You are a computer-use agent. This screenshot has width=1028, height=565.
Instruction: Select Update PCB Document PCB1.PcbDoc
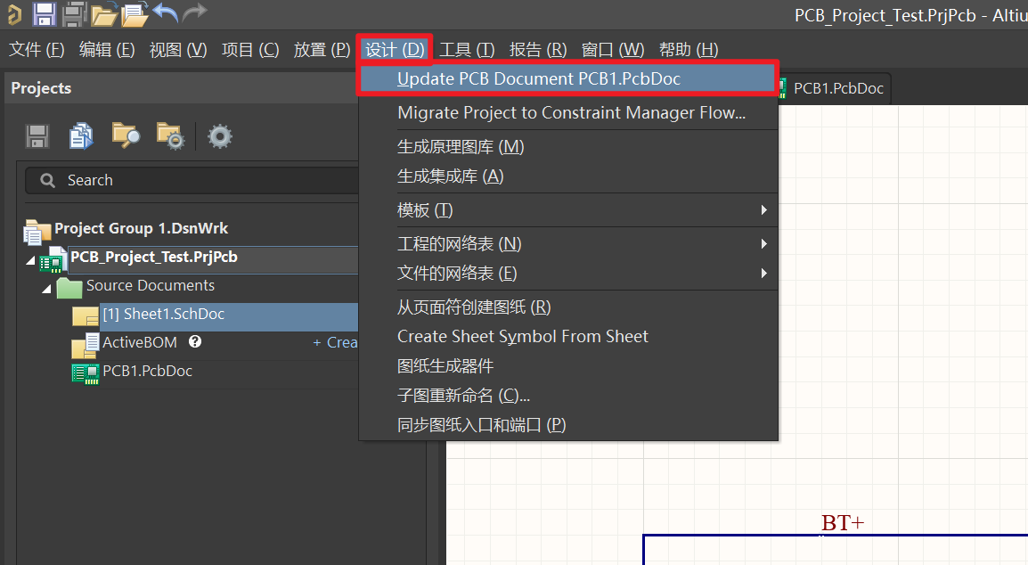(567, 78)
